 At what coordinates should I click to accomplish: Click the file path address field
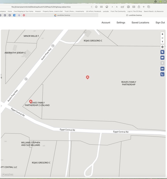50,7
